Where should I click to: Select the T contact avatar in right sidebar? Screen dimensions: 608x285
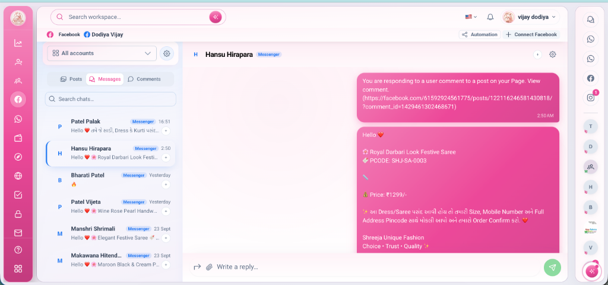click(x=591, y=126)
